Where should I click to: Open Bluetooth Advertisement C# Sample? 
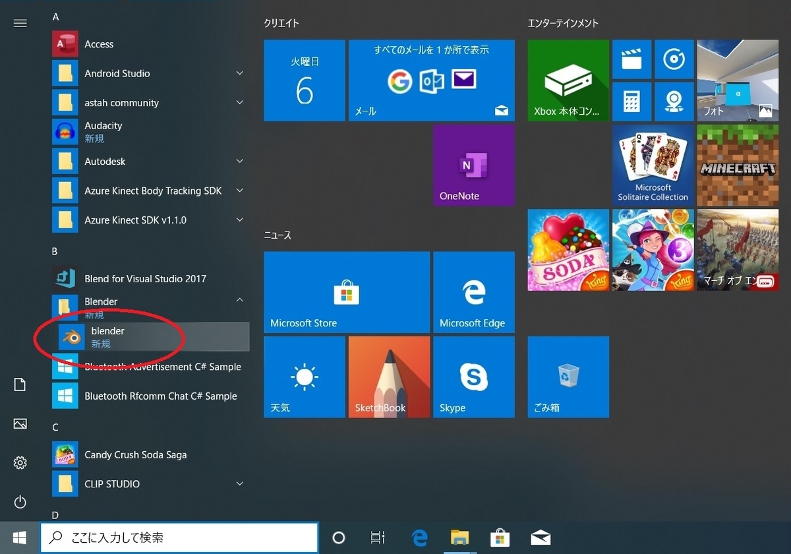150,367
